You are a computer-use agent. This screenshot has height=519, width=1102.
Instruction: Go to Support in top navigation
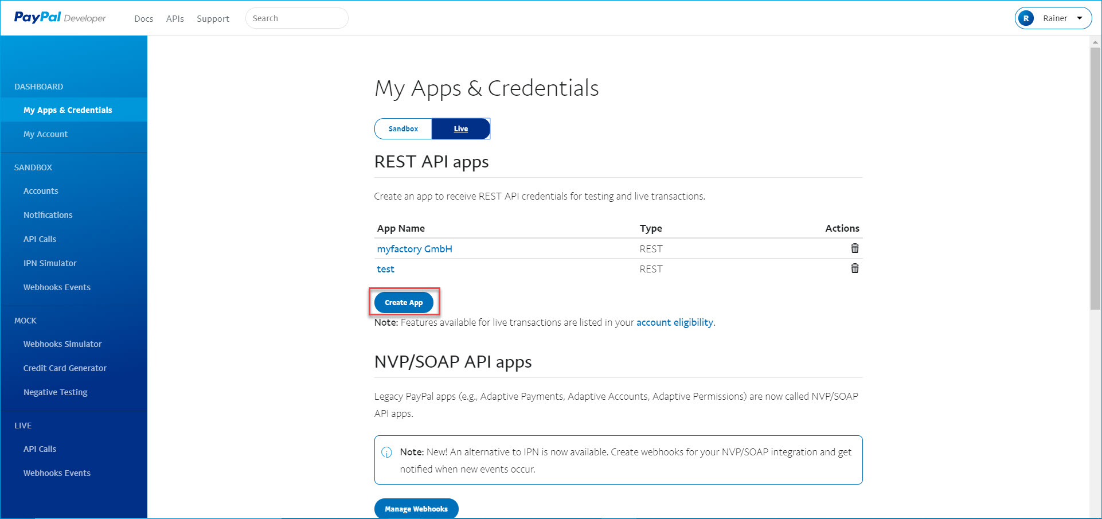tap(213, 18)
